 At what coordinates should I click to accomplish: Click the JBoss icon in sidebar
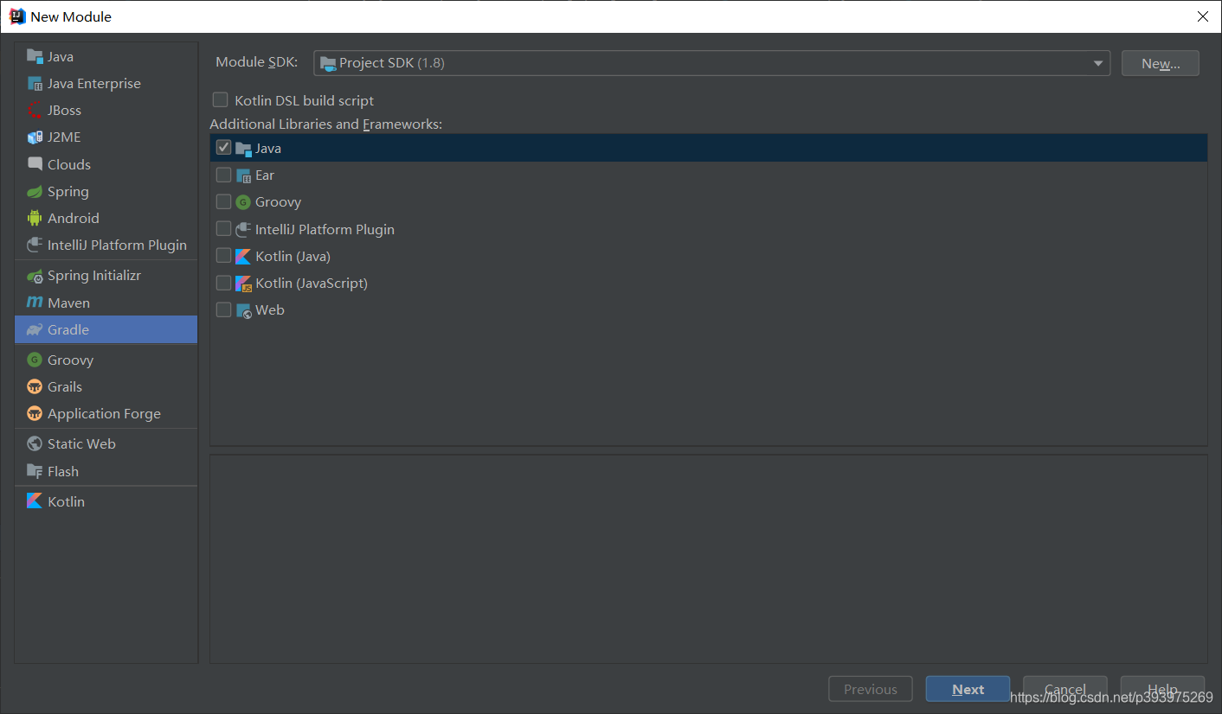tap(35, 111)
